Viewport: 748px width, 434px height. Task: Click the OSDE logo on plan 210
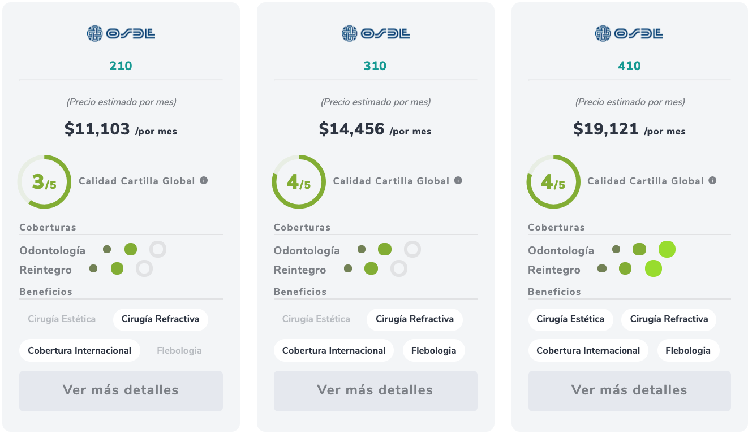point(121,34)
